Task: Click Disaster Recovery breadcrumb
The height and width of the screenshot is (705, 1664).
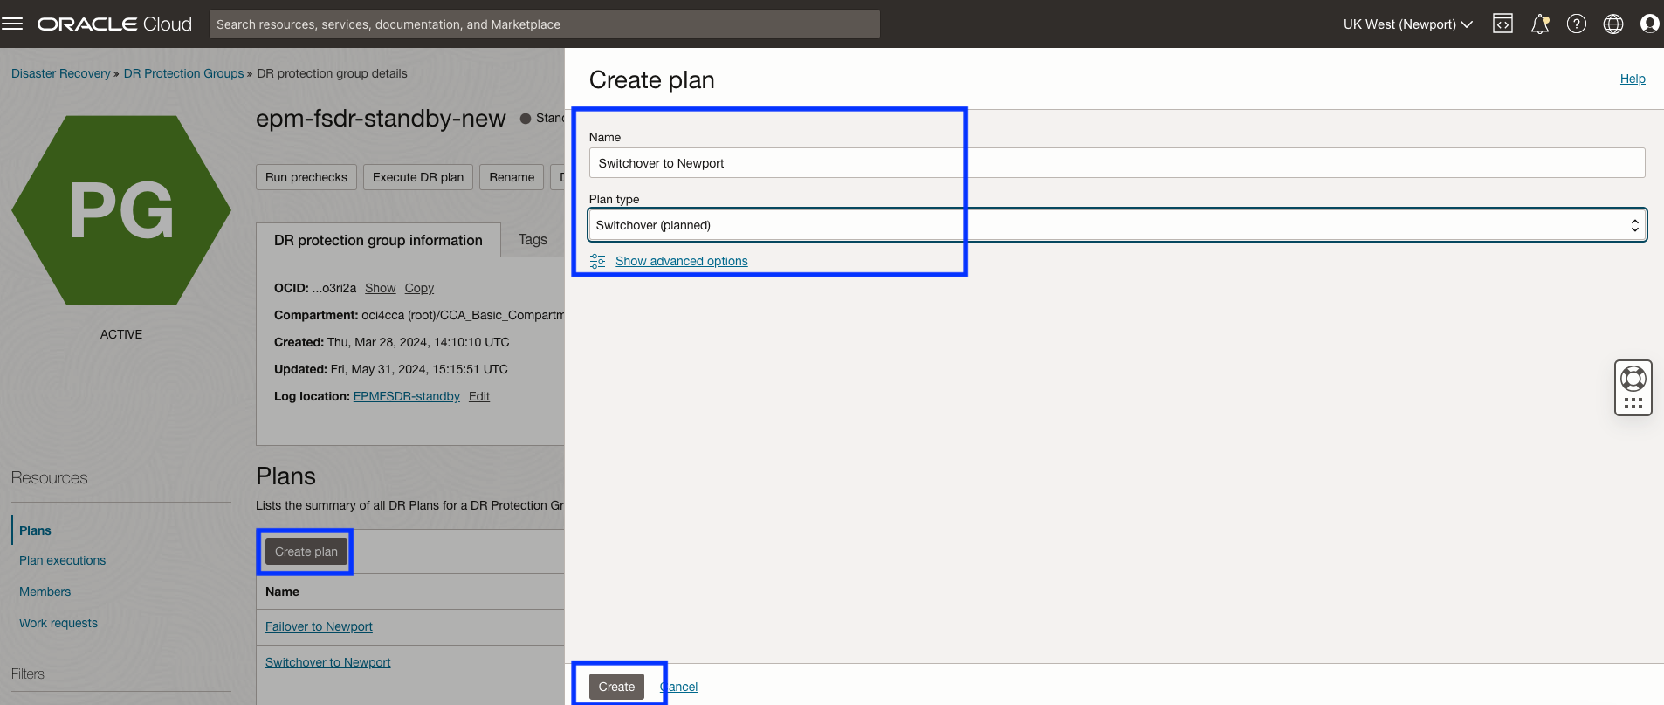Action: 61,73
